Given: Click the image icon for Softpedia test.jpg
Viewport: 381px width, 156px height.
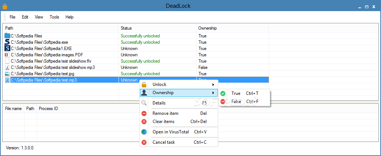Looking at the screenshot, I should [x=7, y=74].
